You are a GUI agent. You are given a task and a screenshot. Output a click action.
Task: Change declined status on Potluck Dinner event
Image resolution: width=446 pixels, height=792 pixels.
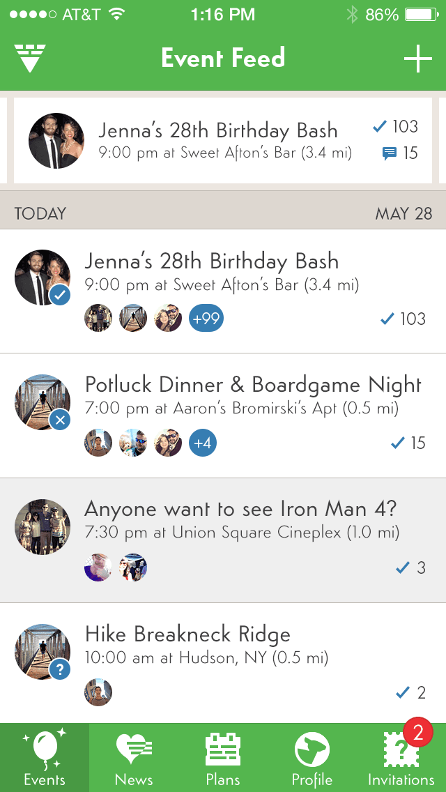coord(60,420)
